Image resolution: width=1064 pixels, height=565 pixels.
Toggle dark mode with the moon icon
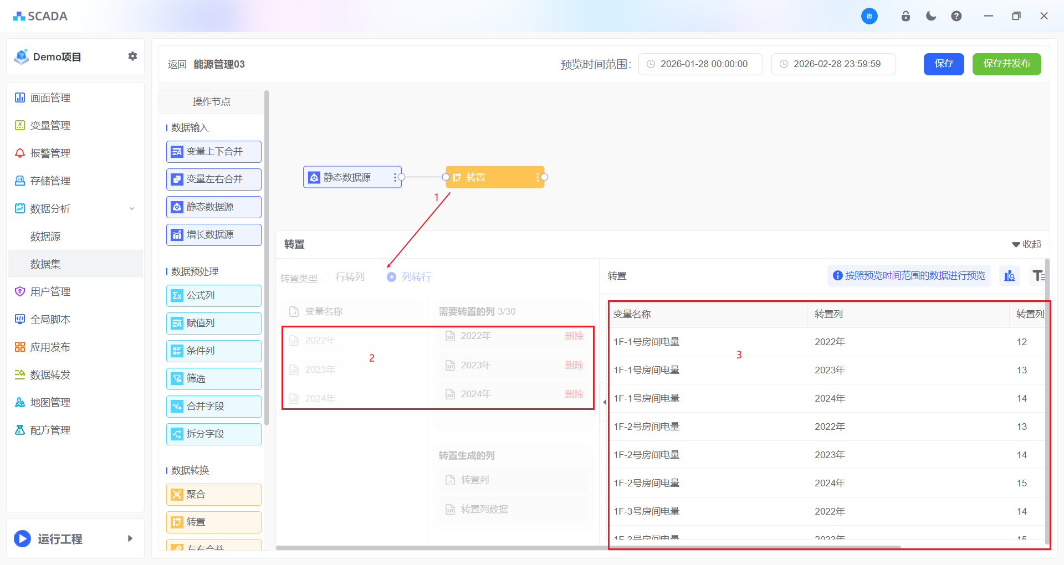(x=931, y=16)
